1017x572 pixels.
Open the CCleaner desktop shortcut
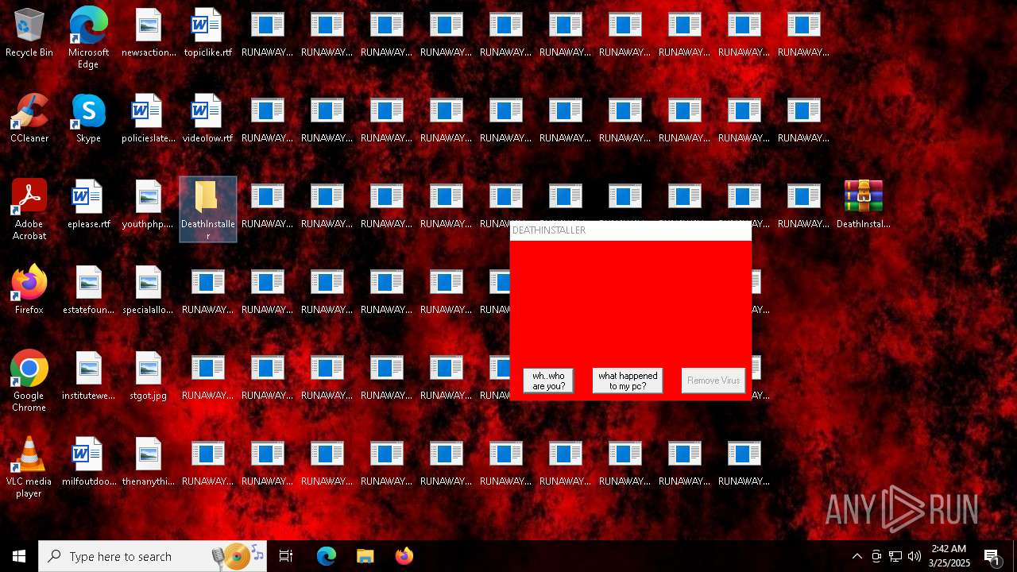click(x=29, y=119)
